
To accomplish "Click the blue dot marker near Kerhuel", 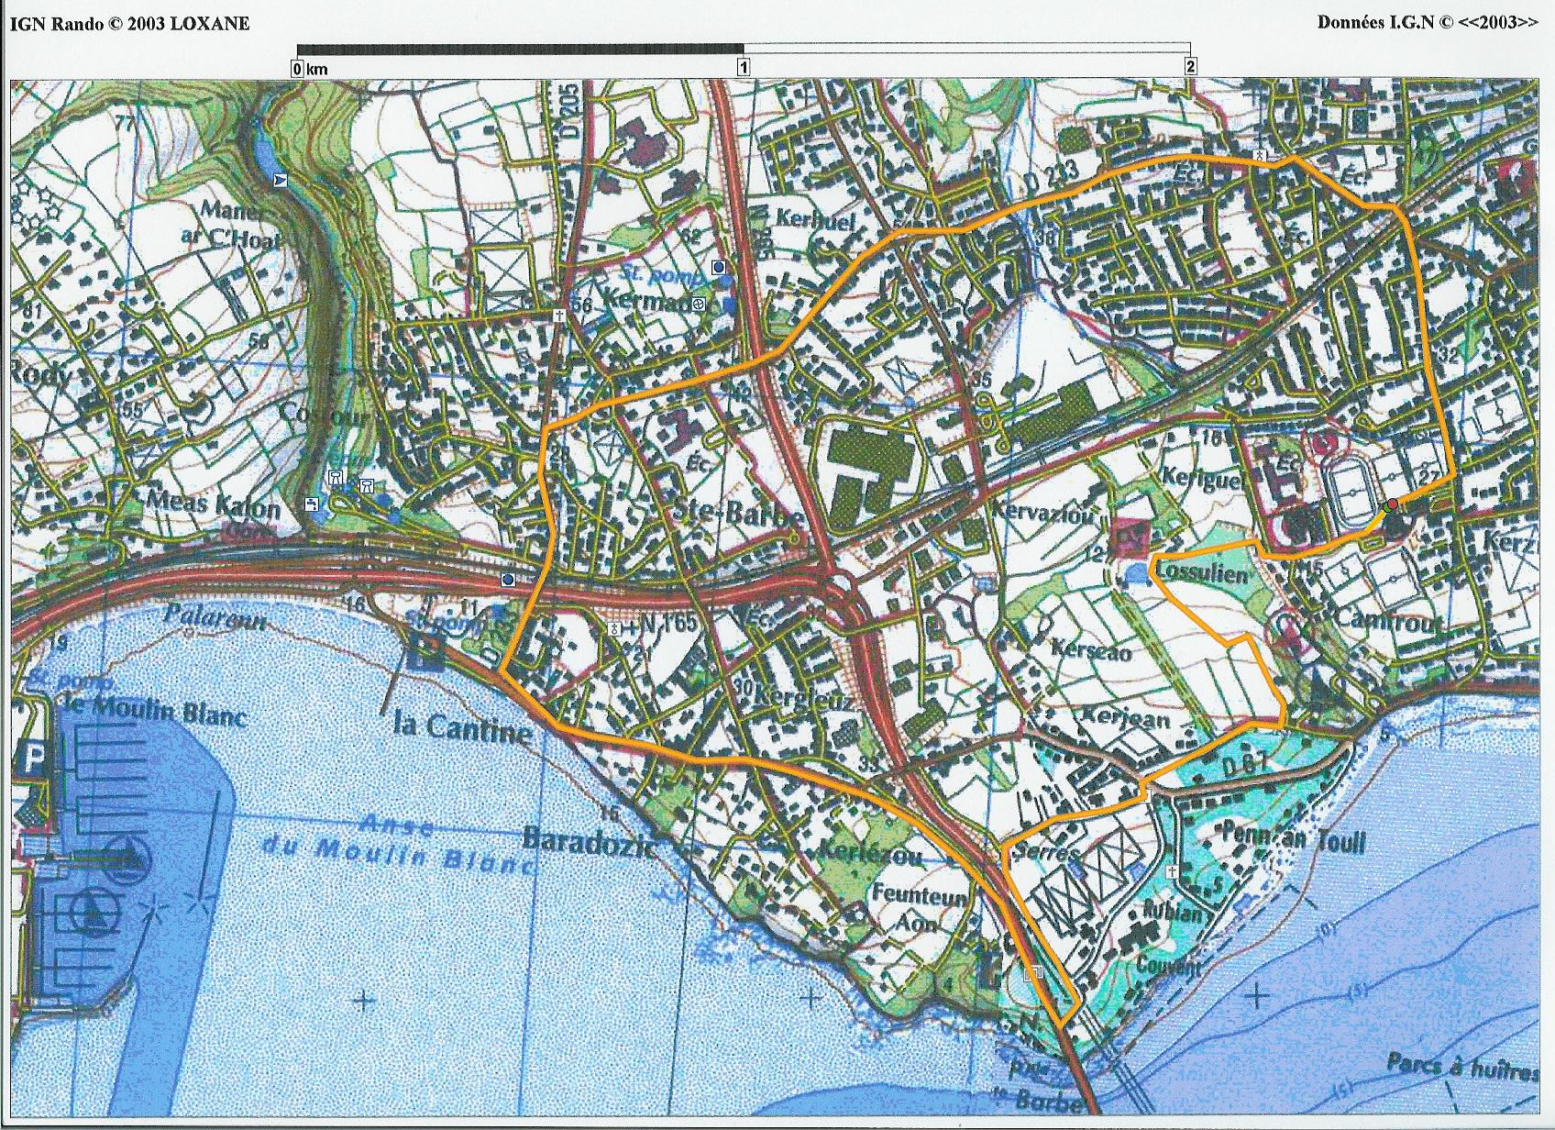I will pyautogui.click(x=721, y=266).
